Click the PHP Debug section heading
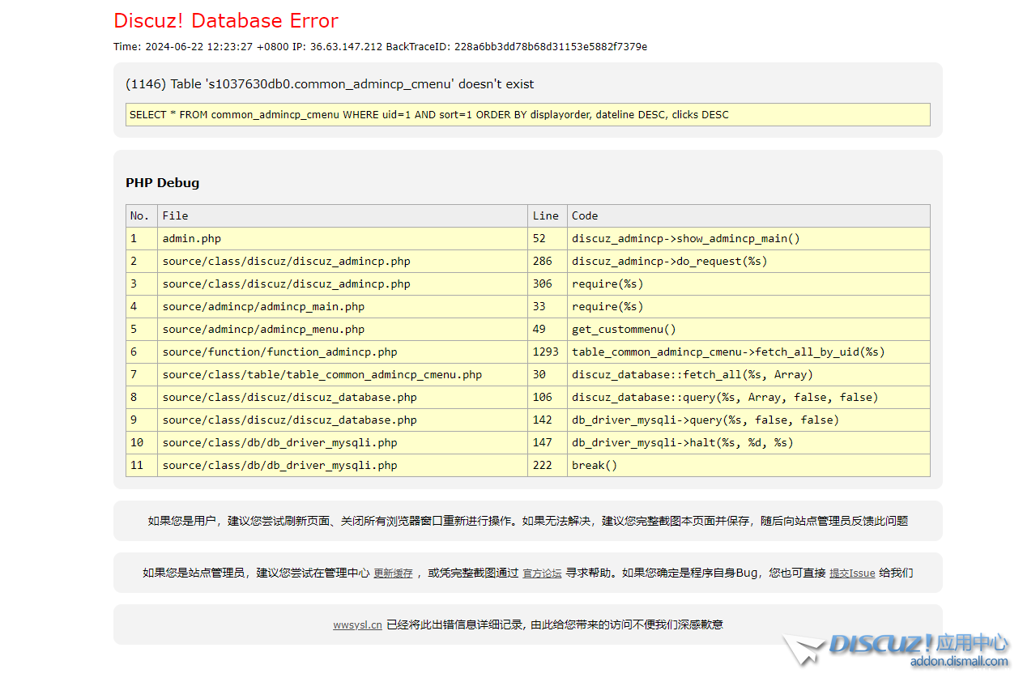This screenshot has width=1023, height=682. click(162, 183)
